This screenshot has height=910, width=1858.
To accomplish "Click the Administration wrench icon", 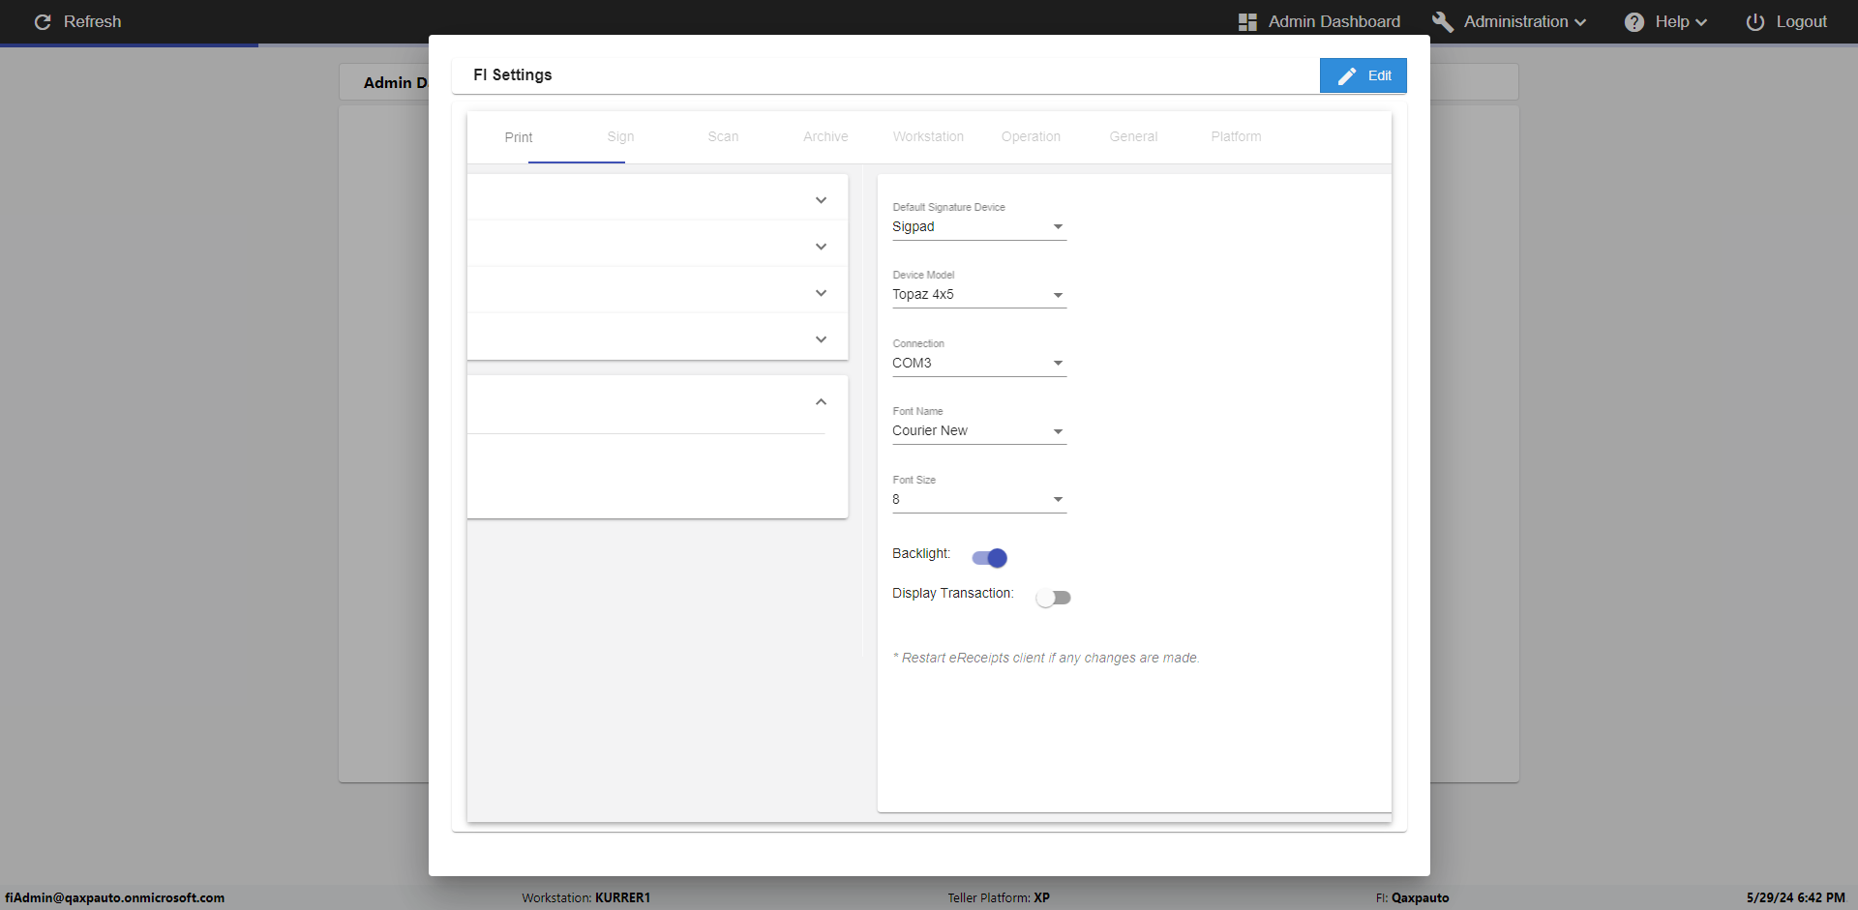I will 1443,22.
